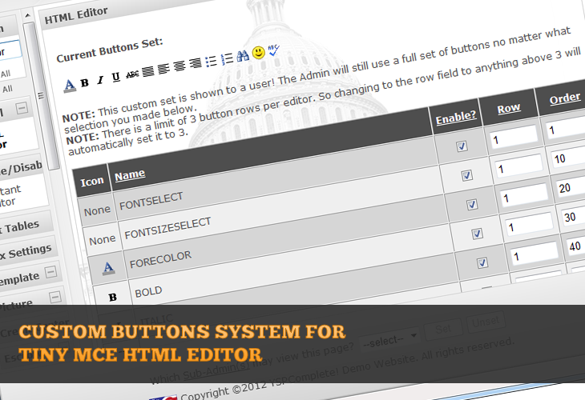The width and height of the screenshot is (585, 400).
Task: Click the text color A icon in buttons set
Action: click(x=70, y=86)
